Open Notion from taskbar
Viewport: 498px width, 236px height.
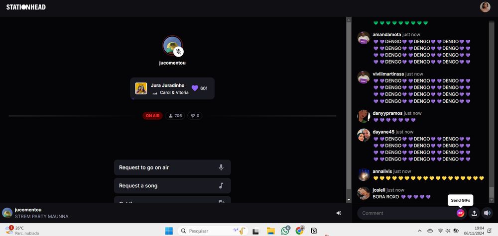click(314, 231)
